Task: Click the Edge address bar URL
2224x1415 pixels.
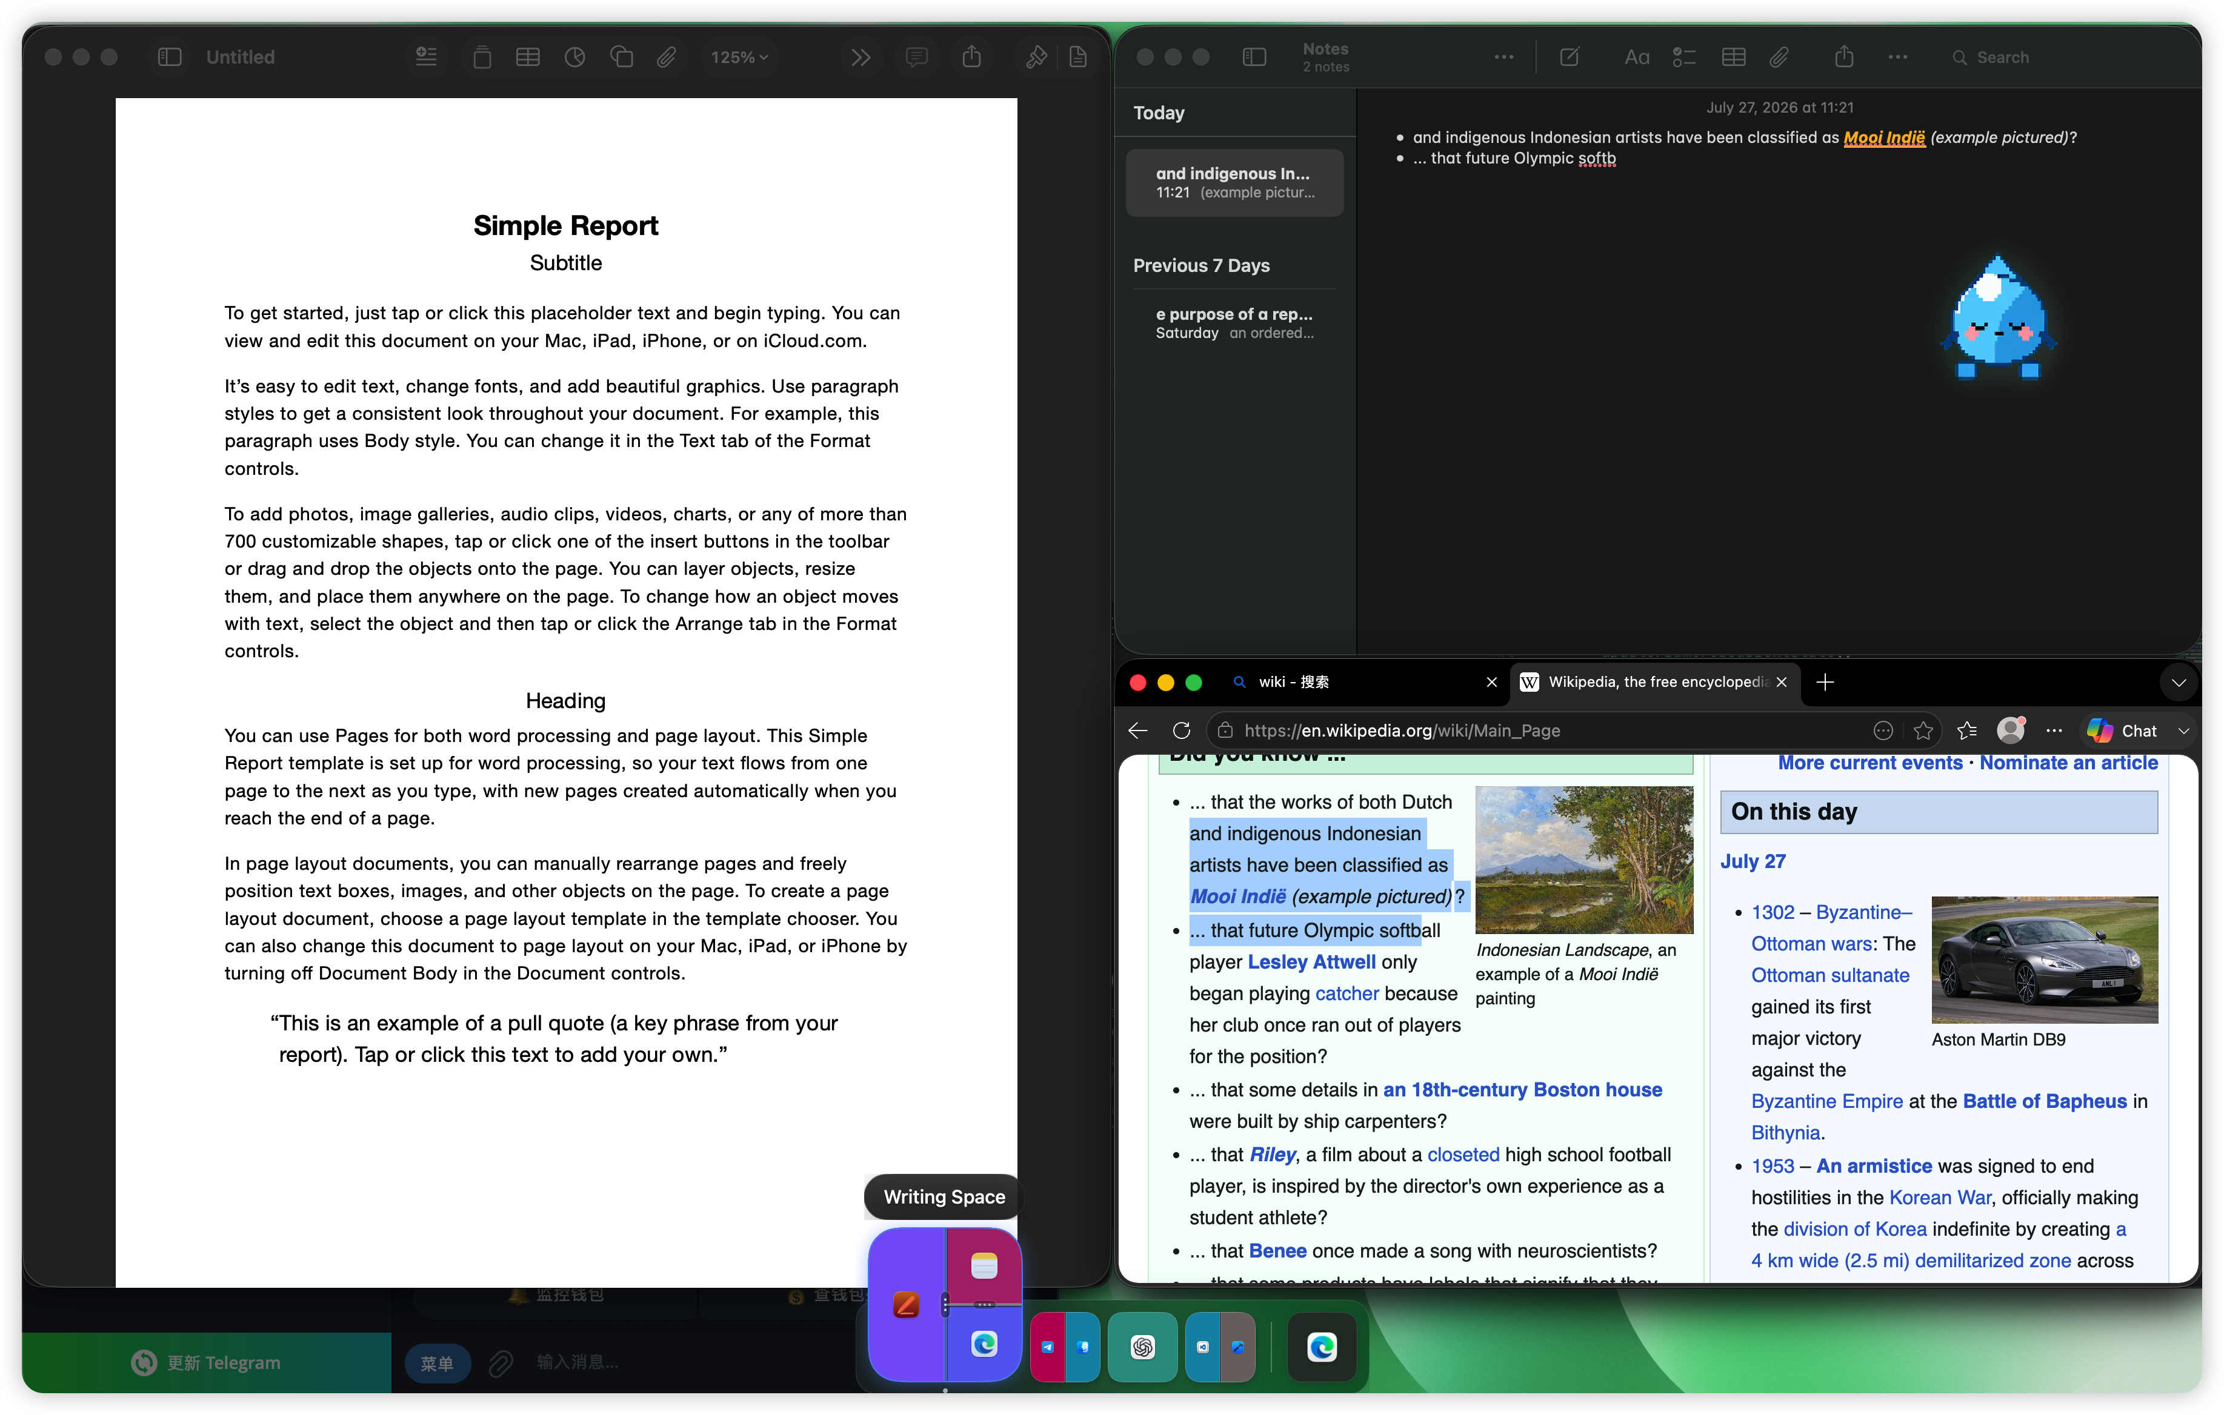Action: click(1402, 730)
